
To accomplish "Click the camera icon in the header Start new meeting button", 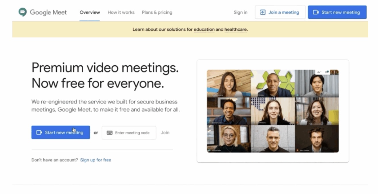I will tap(316, 12).
